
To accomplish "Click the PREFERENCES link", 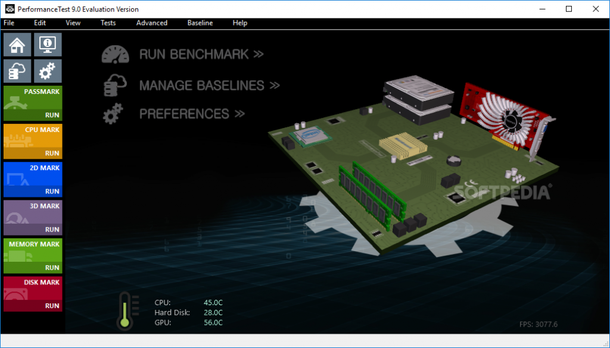I will point(192,114).
